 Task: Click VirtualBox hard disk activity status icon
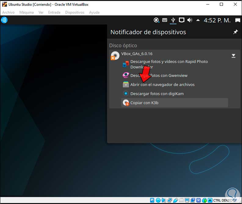click(152, 200)
